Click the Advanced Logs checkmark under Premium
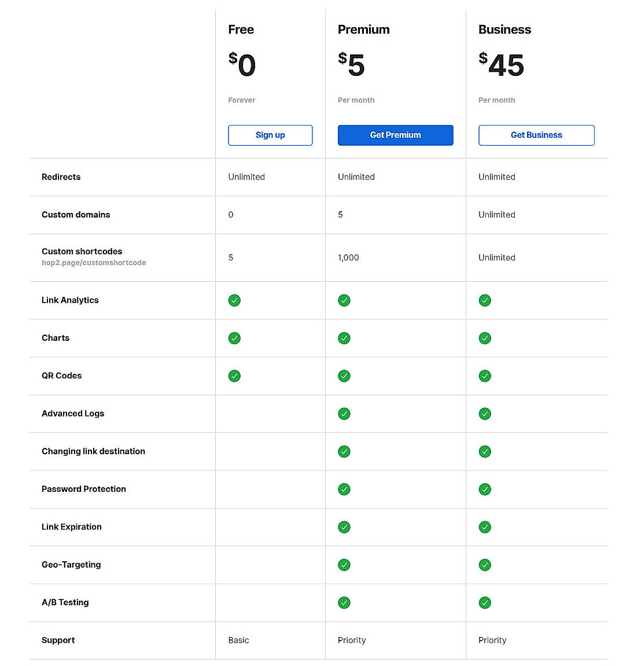Viewport: 619px width, 666px height. pos(344,414)
